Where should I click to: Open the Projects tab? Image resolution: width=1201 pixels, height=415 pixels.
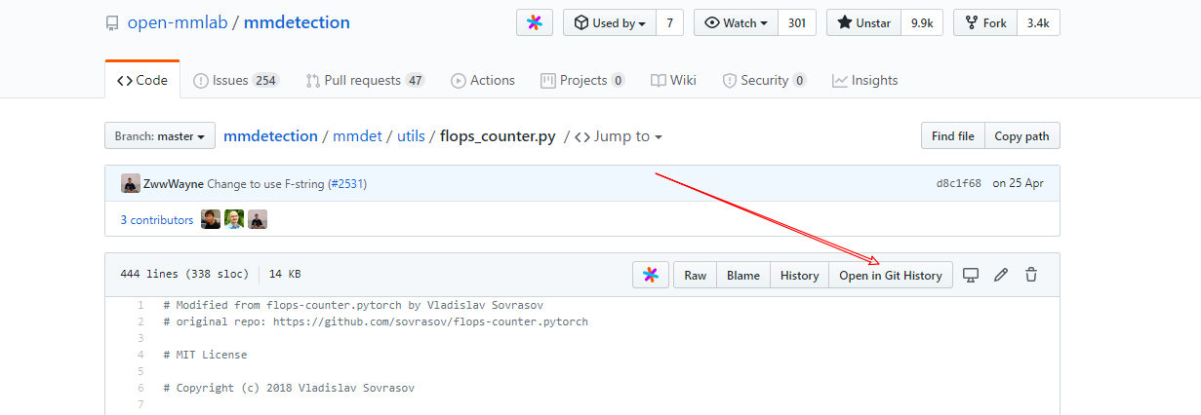point(583,80)
